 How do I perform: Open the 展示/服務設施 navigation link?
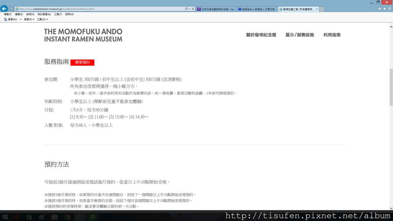tap(299, 35)
